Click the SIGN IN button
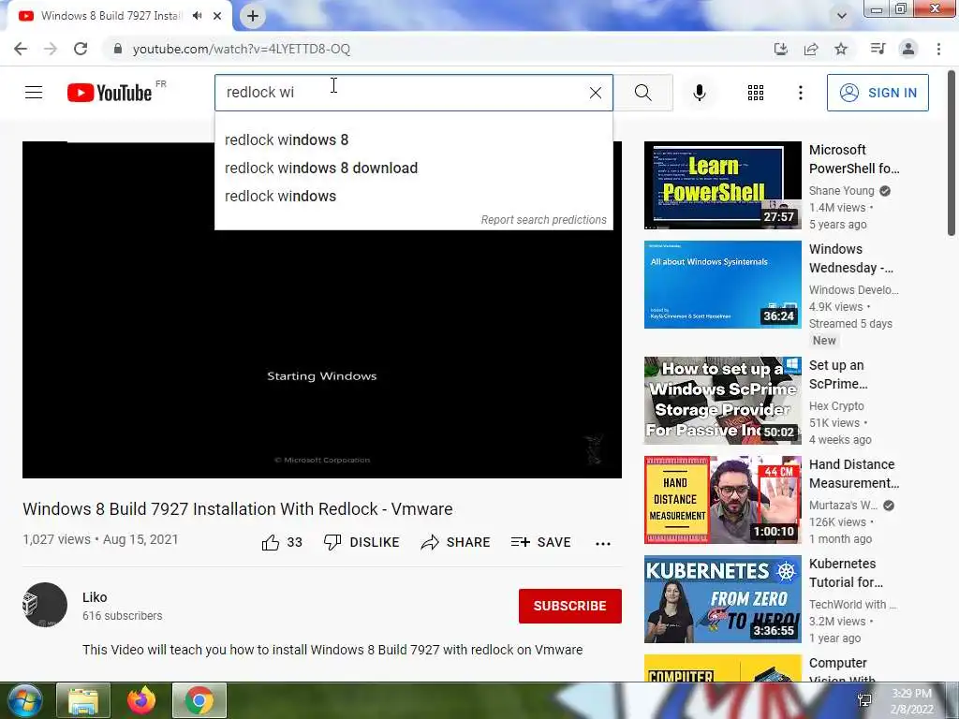The width and height of the screenshot is (959, 719). 878,93
